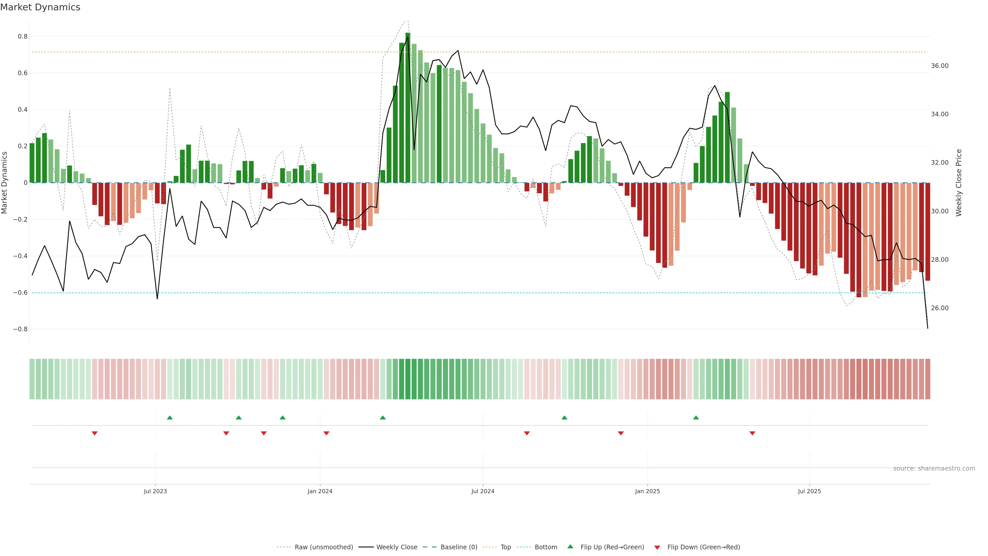Toggle the Top legend entry
Viewport: 988px width, 556px height.
(x=506, y=547)
